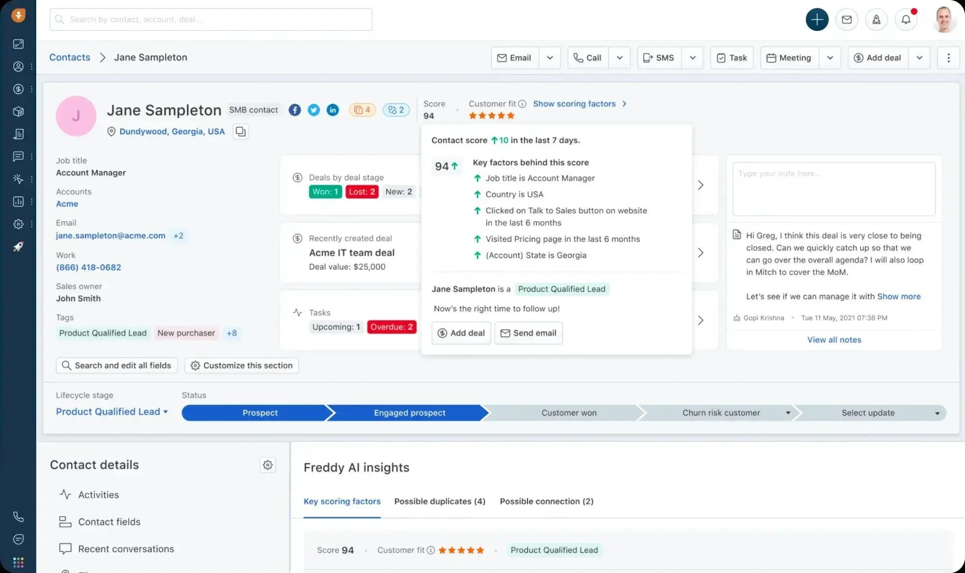The height and width of the screenshot is (573, 965).
Task: Click Send email in score popup
Action: [x=528, y=333]
